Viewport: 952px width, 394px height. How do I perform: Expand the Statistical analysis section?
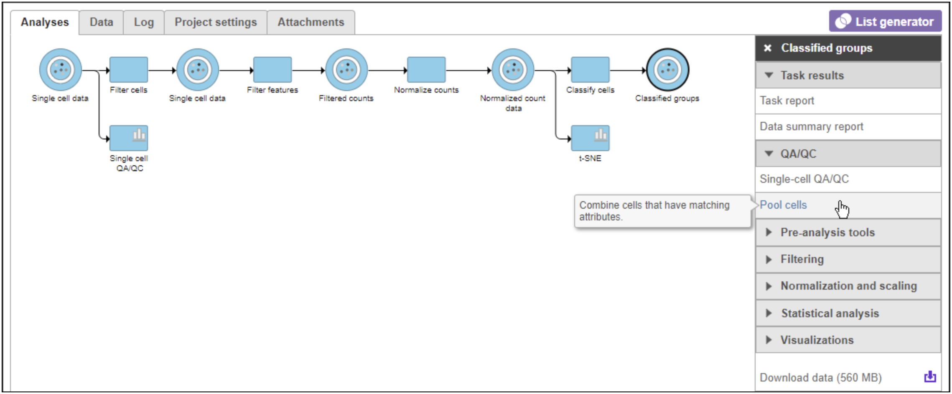pyautogui.click(x=830, y=313)
